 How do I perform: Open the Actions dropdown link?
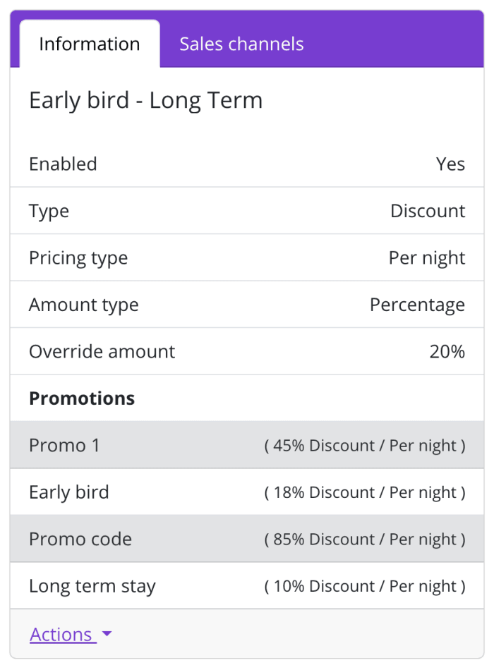pyautogui.click(x=61, y=634)
